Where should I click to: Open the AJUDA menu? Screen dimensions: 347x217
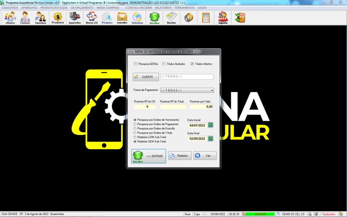[202, 7]
